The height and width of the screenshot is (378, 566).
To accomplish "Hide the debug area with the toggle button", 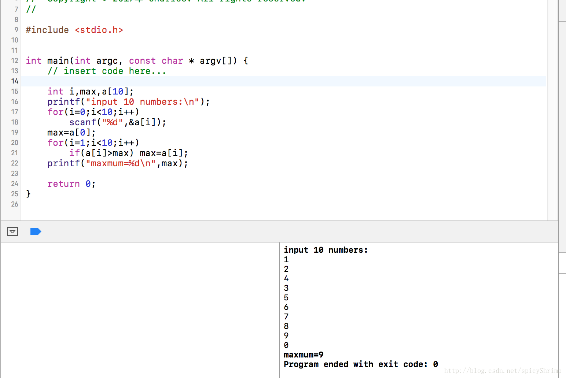I will point(12,231).
